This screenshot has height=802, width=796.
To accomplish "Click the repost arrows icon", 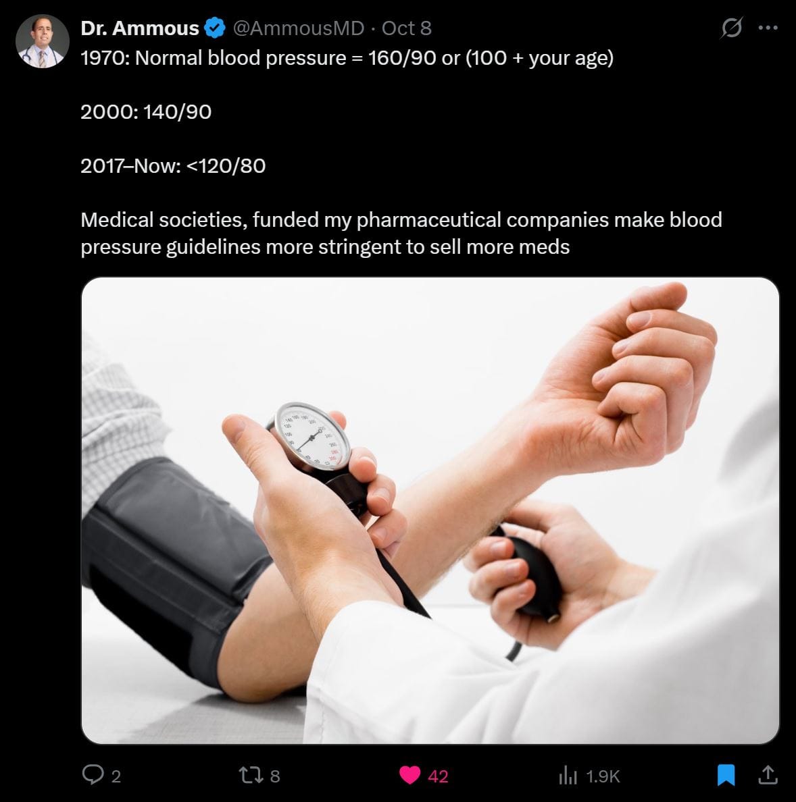I will click(251, 775).
